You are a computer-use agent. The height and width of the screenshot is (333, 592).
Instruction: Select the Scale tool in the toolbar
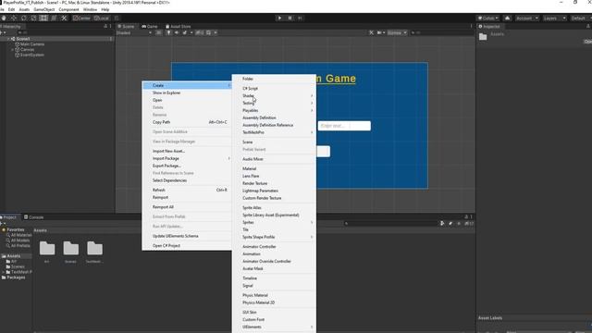(x=33, y=18)
